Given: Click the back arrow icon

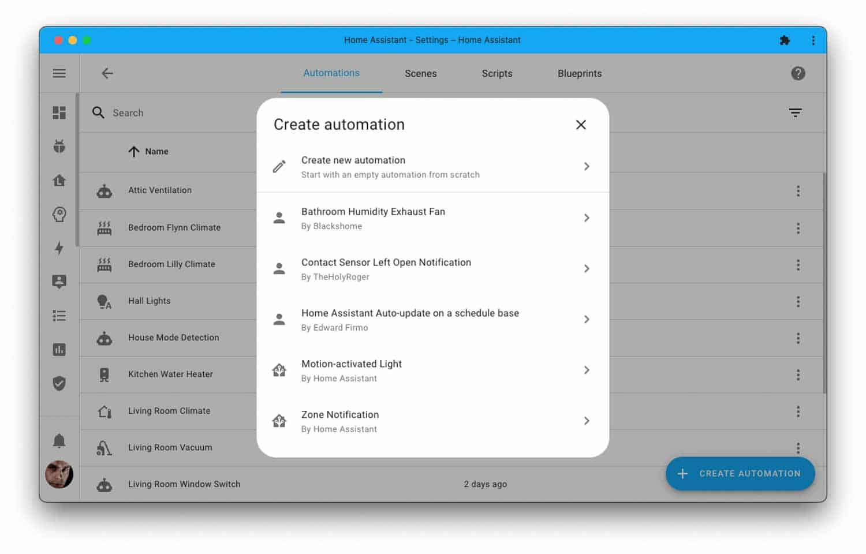Looking at the screenshot, I should click(107, 73).
